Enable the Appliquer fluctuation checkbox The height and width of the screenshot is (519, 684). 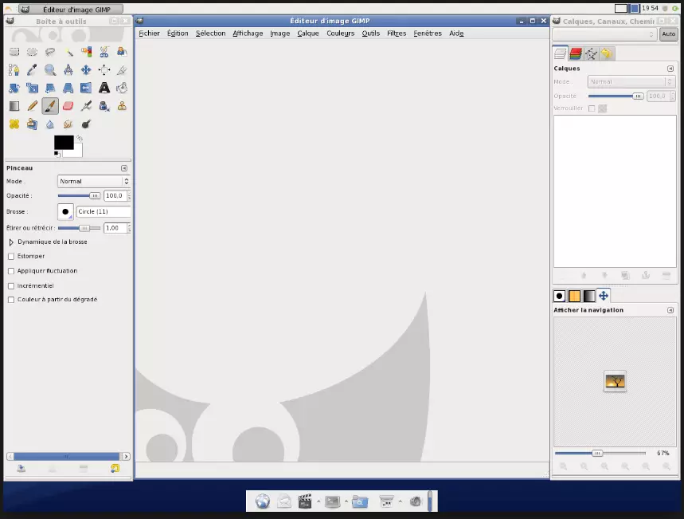click(x=11, y=271)
